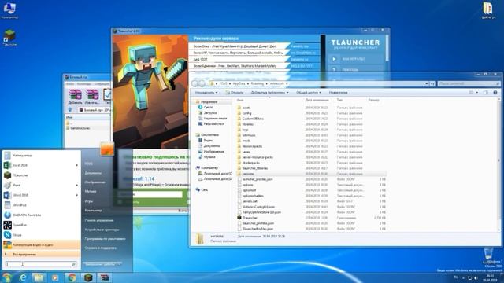This screenshot has height=283, width=504.
Task: Click Roaming in the Explorer address path
Action: point(258,83)
